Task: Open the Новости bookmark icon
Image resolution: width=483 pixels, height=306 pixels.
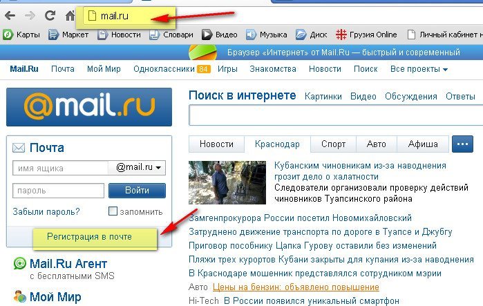Action: (102, 35)
